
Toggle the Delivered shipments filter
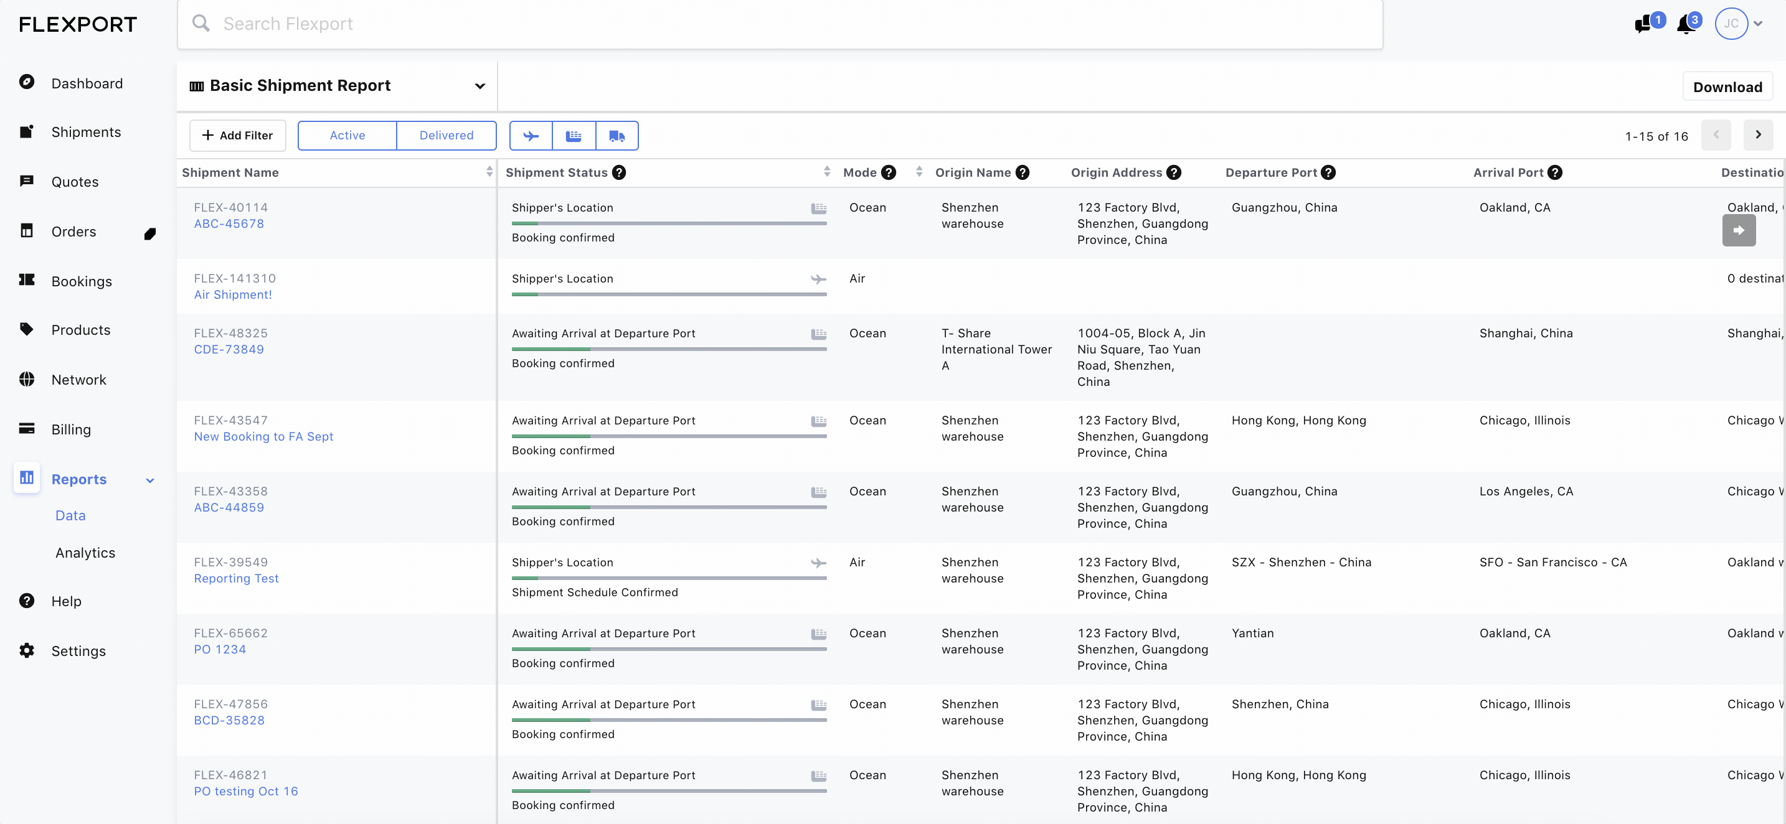446,136
